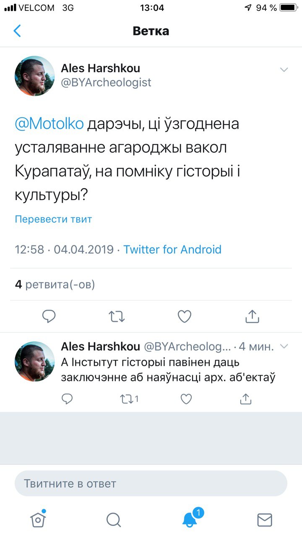Viewport: 302px width, 538px height.
Task: Open the 'Twitter for Android' link
Action: point(172,249)
